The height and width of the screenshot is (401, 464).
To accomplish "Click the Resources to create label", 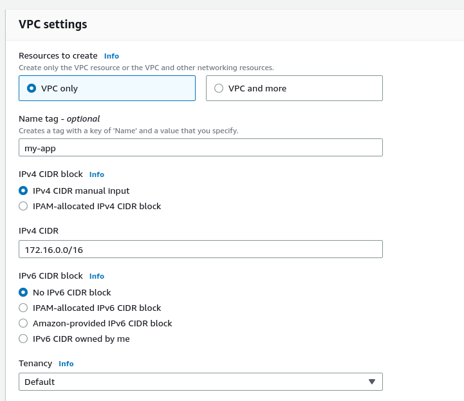I will tap(58, 56).
